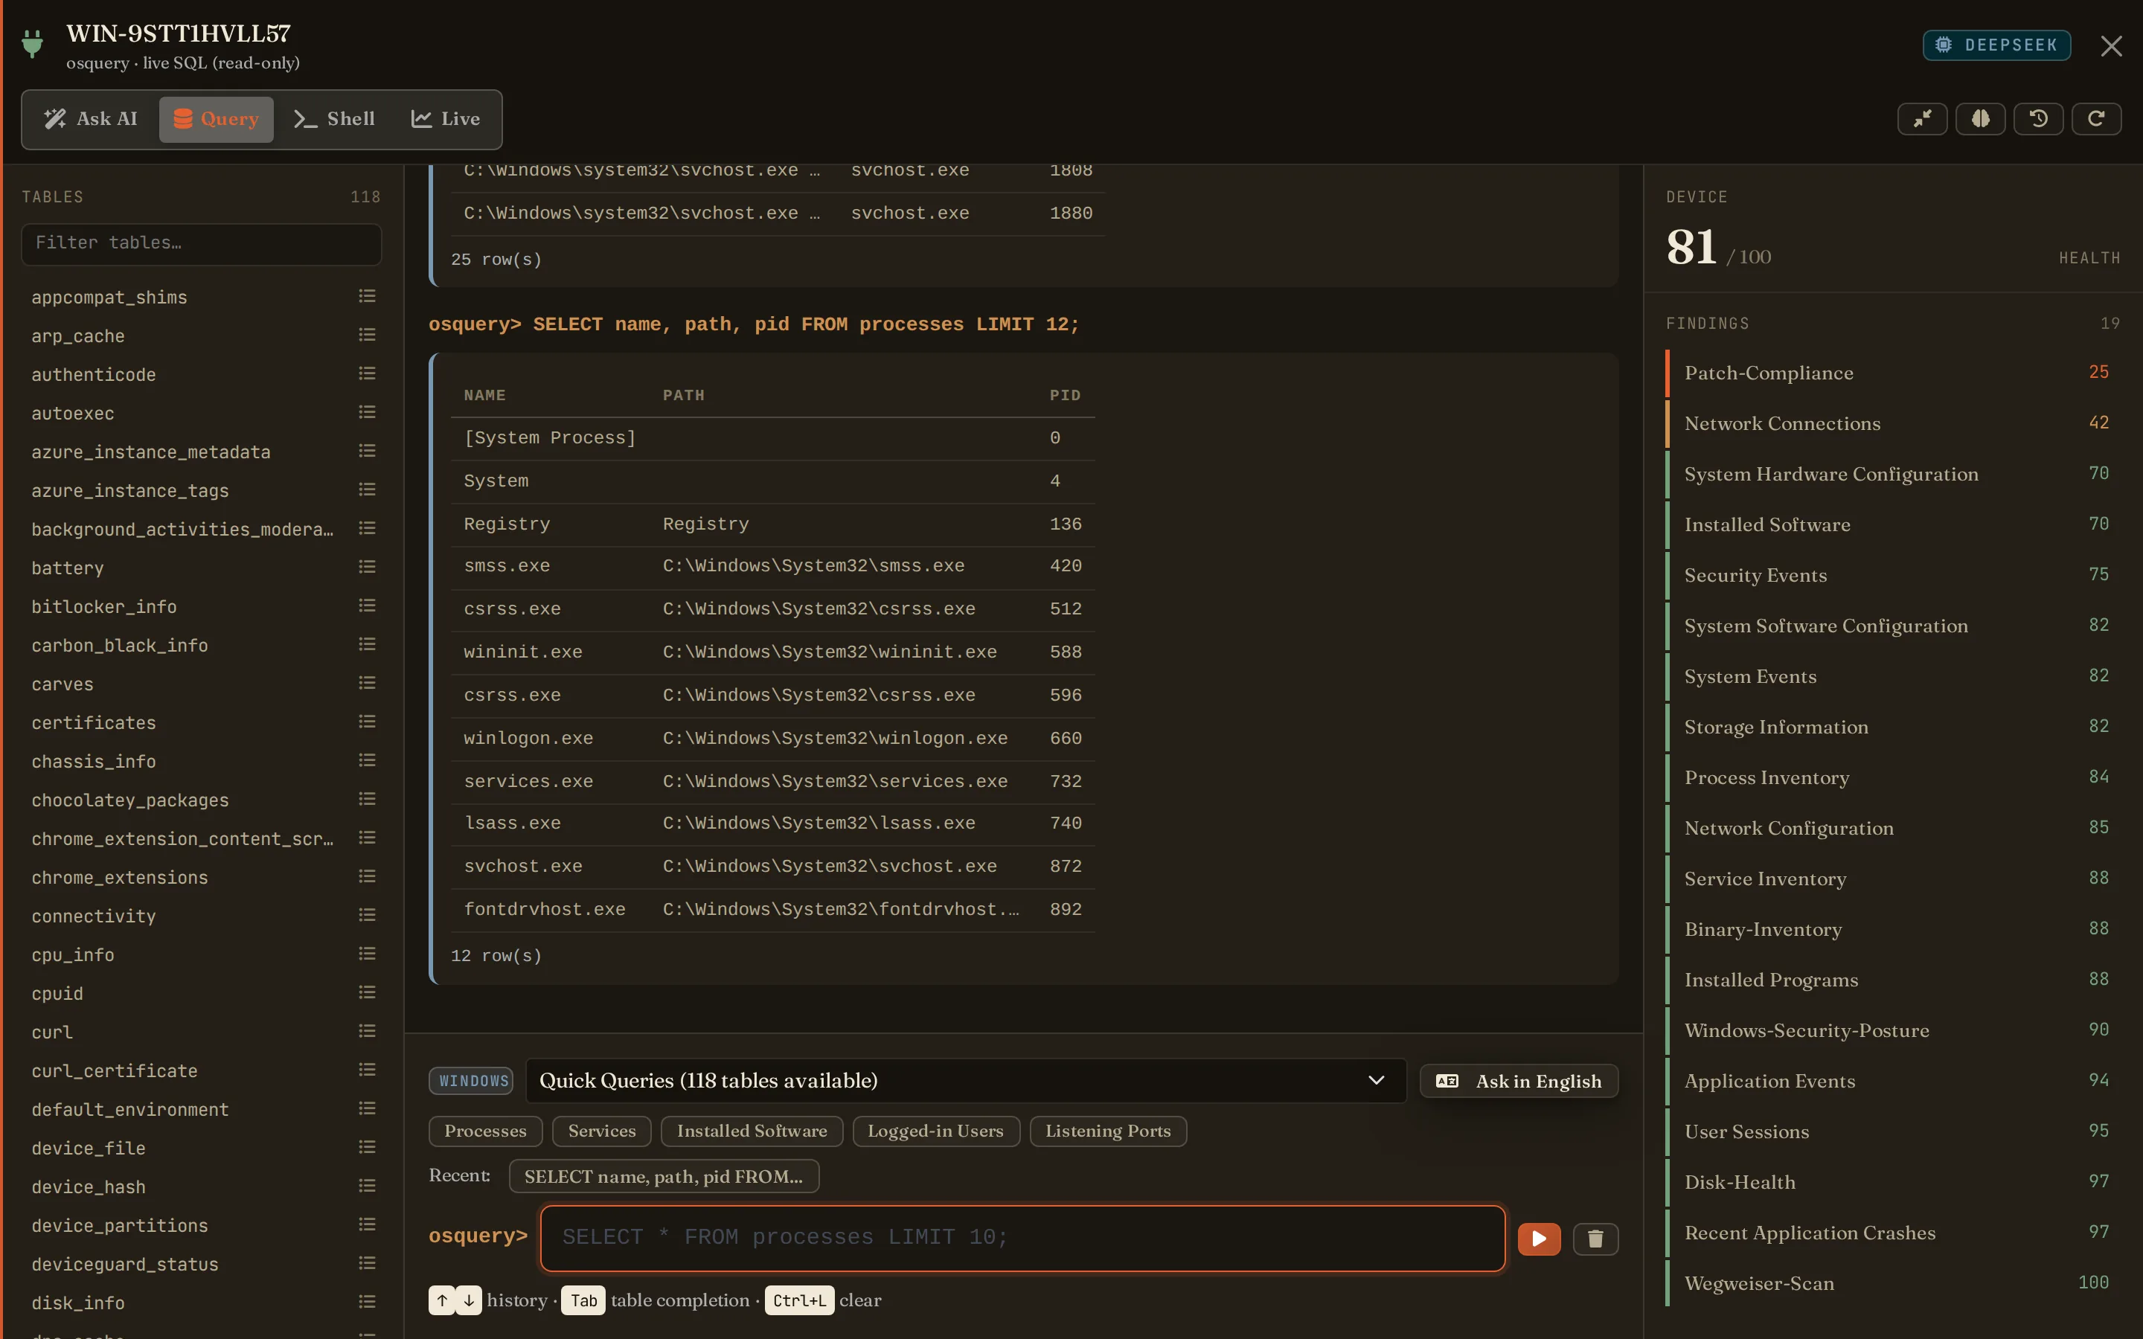Click list icon beside certificates table

coord(367,722)
